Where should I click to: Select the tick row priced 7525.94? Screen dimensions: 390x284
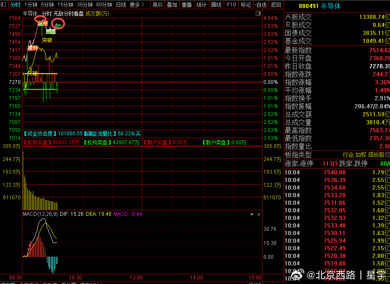pyautogui.click(x=337, y=241)
